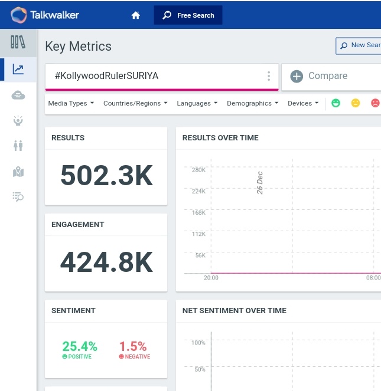381x391 pixels.
Task: Toggle the negative sentiment red face filter
Action: (375, 103)
